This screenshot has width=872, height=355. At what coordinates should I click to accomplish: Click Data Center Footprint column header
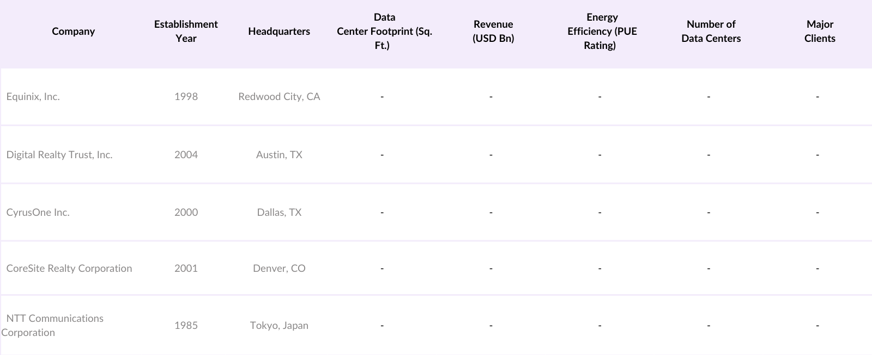pos(384,32)
